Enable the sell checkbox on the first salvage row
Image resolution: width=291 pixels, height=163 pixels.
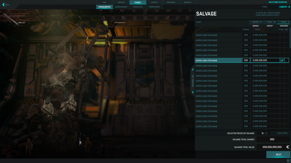click(287, 35)
